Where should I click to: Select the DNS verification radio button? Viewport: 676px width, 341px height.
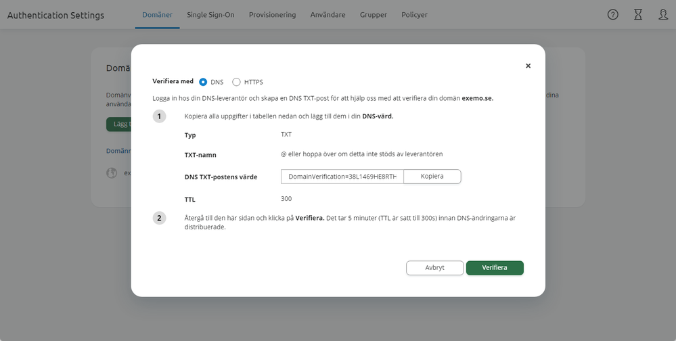tap(203, 82)
